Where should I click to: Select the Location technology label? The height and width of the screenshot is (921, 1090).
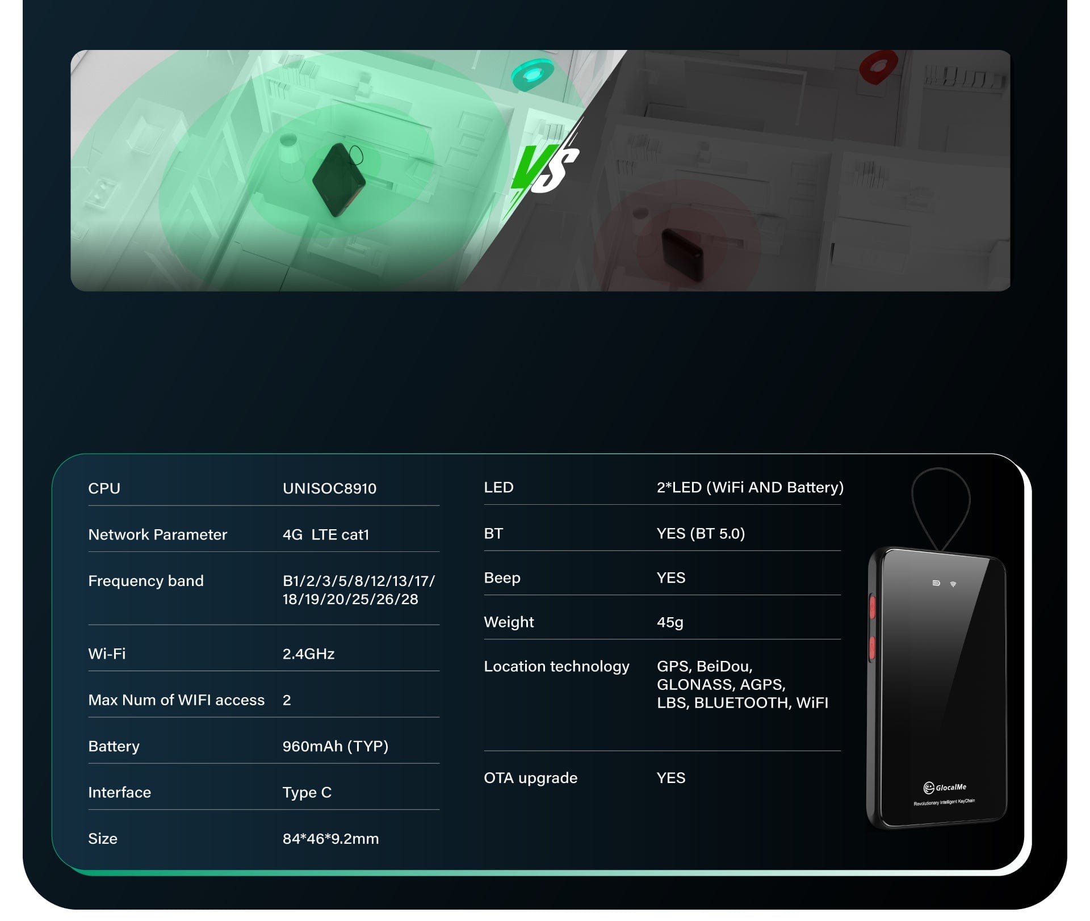tap(556, 667)
